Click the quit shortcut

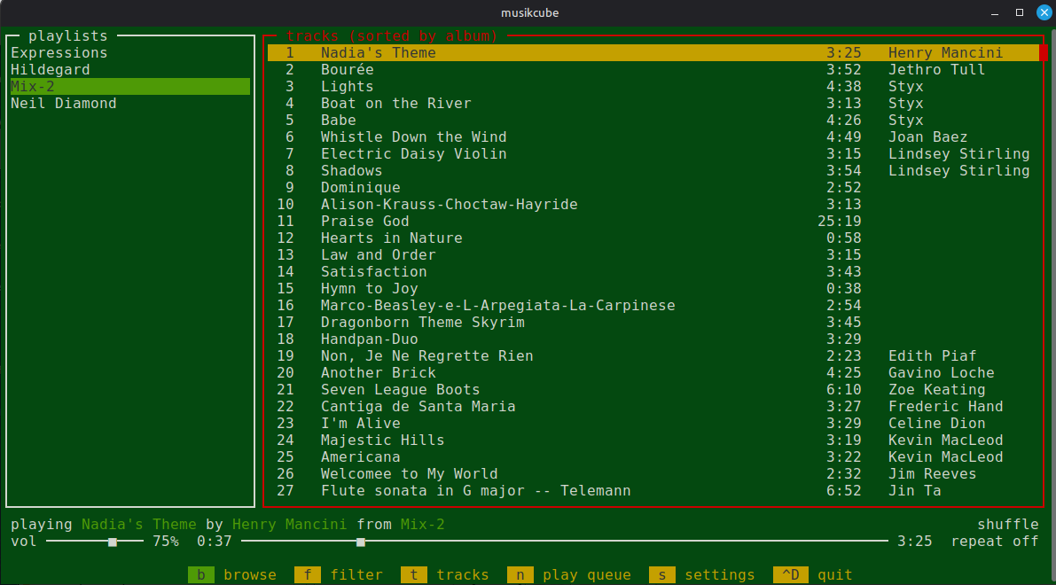[x=813, y=575]
